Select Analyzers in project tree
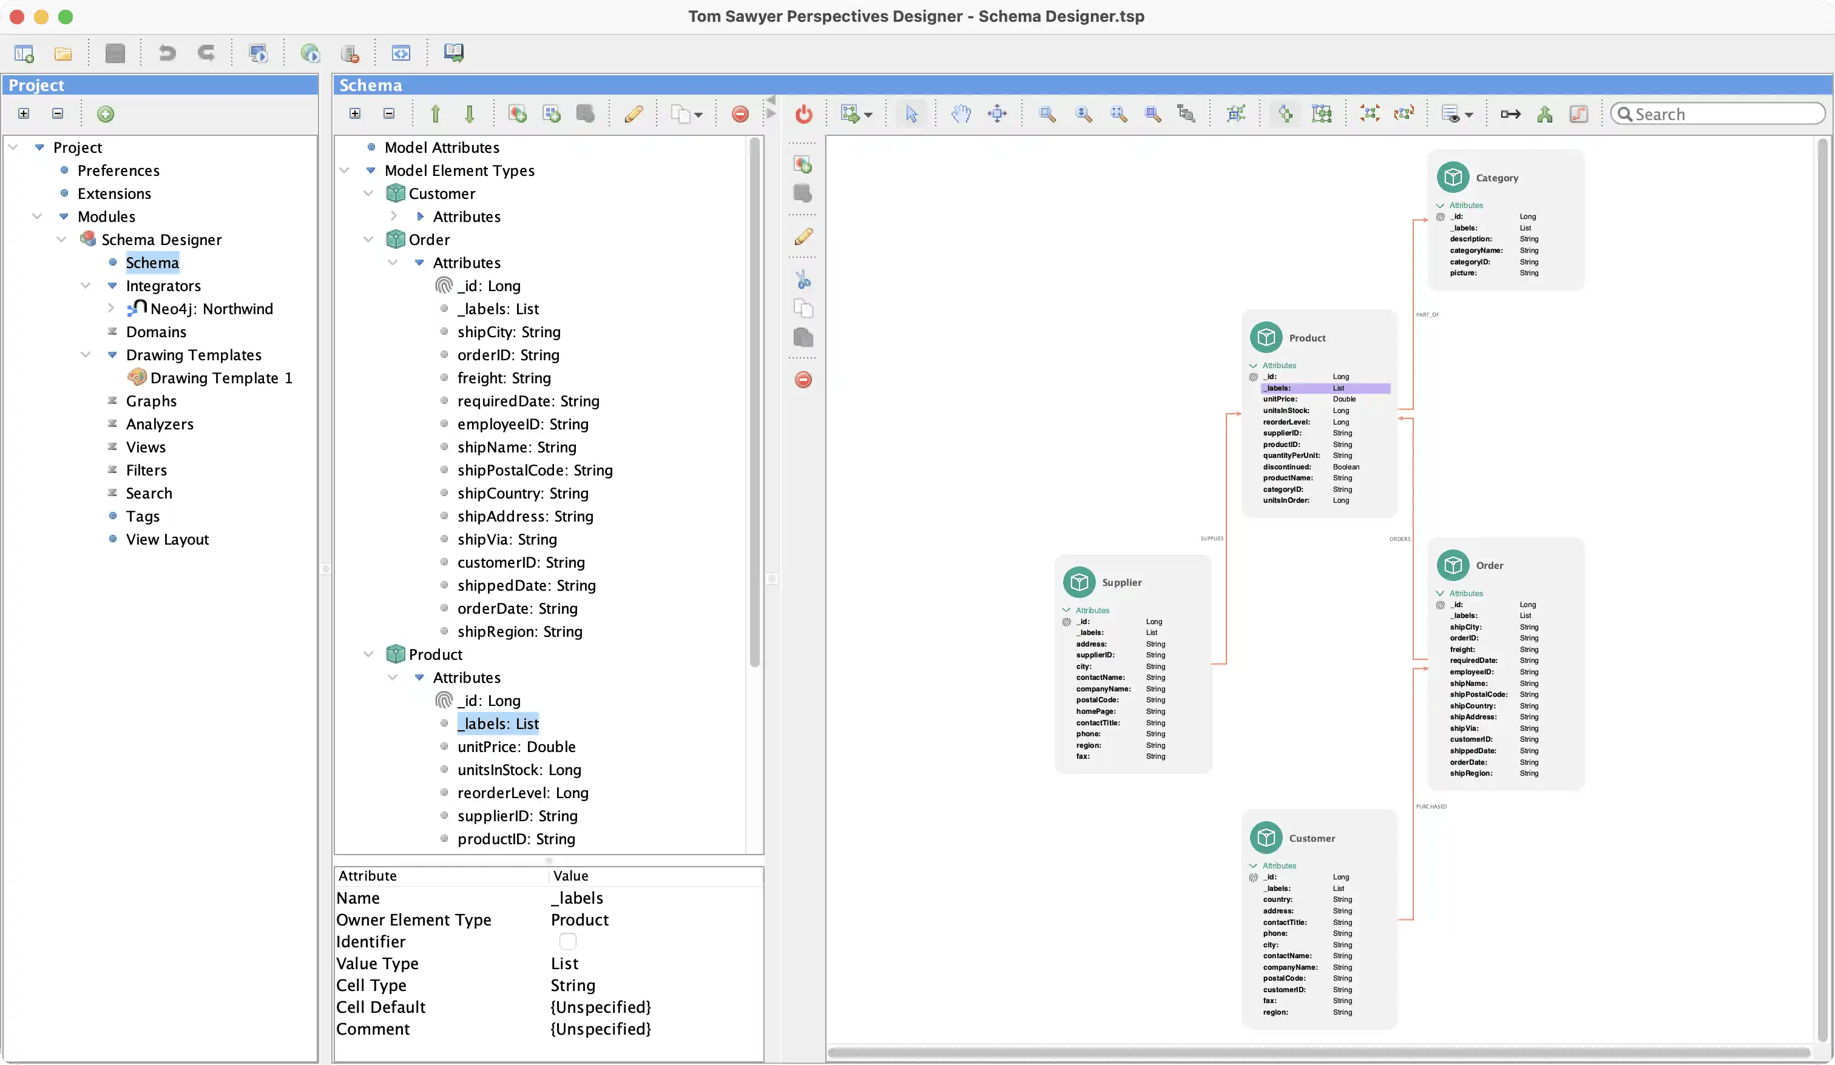 point(160,424)
